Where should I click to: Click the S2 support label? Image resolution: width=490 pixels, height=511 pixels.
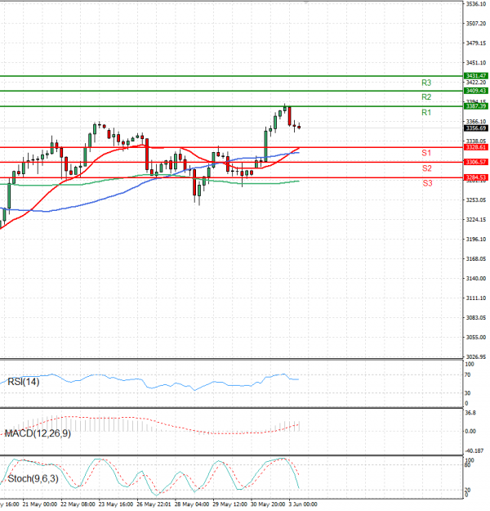click(x=426, y=168)
